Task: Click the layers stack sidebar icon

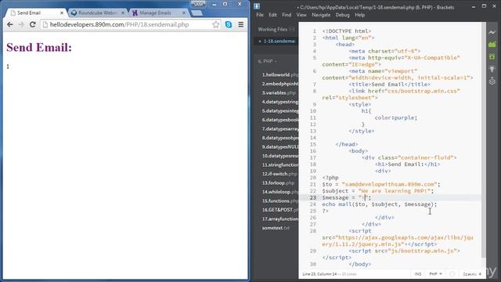Action: pyautogui.click(x=492, y=81)
